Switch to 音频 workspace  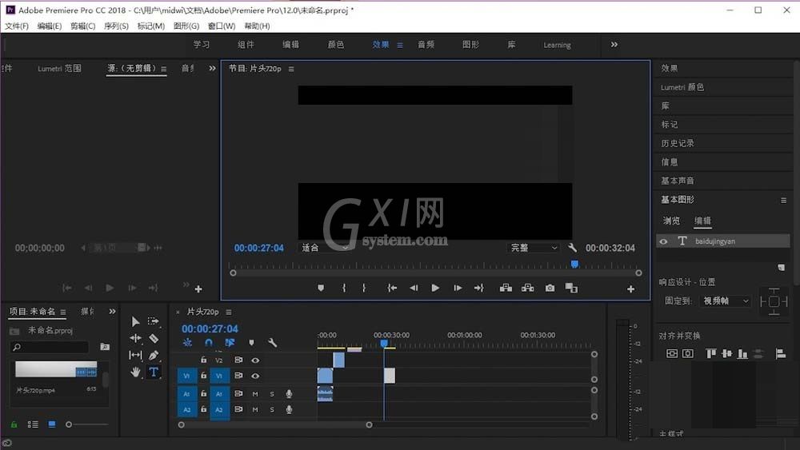[x=426, y=45]
